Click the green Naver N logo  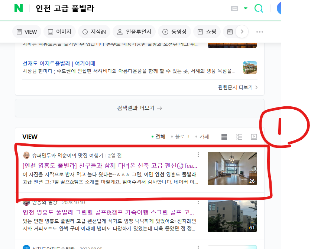(x=19, y=8)
